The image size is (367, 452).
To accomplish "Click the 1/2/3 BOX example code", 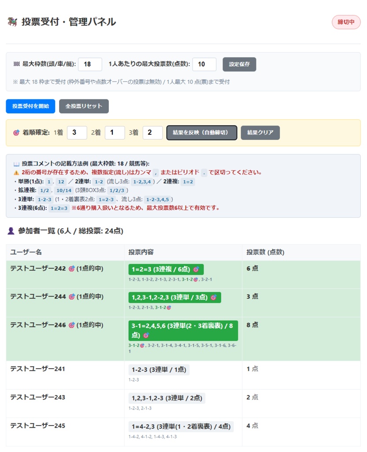I will tap(117, 190).
